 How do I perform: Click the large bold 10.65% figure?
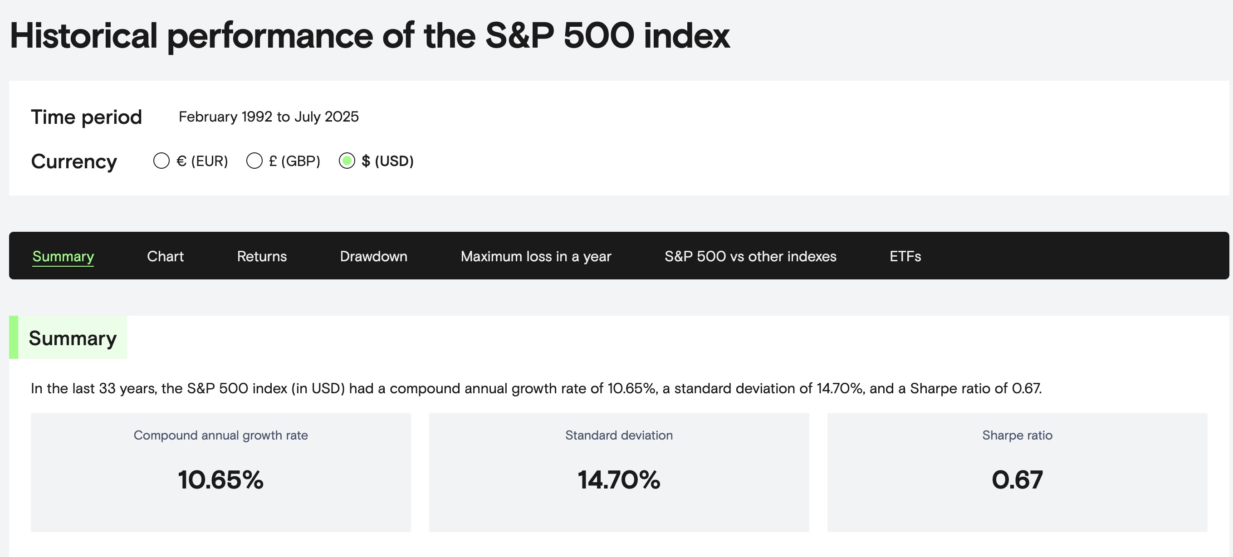pos(220,479)
